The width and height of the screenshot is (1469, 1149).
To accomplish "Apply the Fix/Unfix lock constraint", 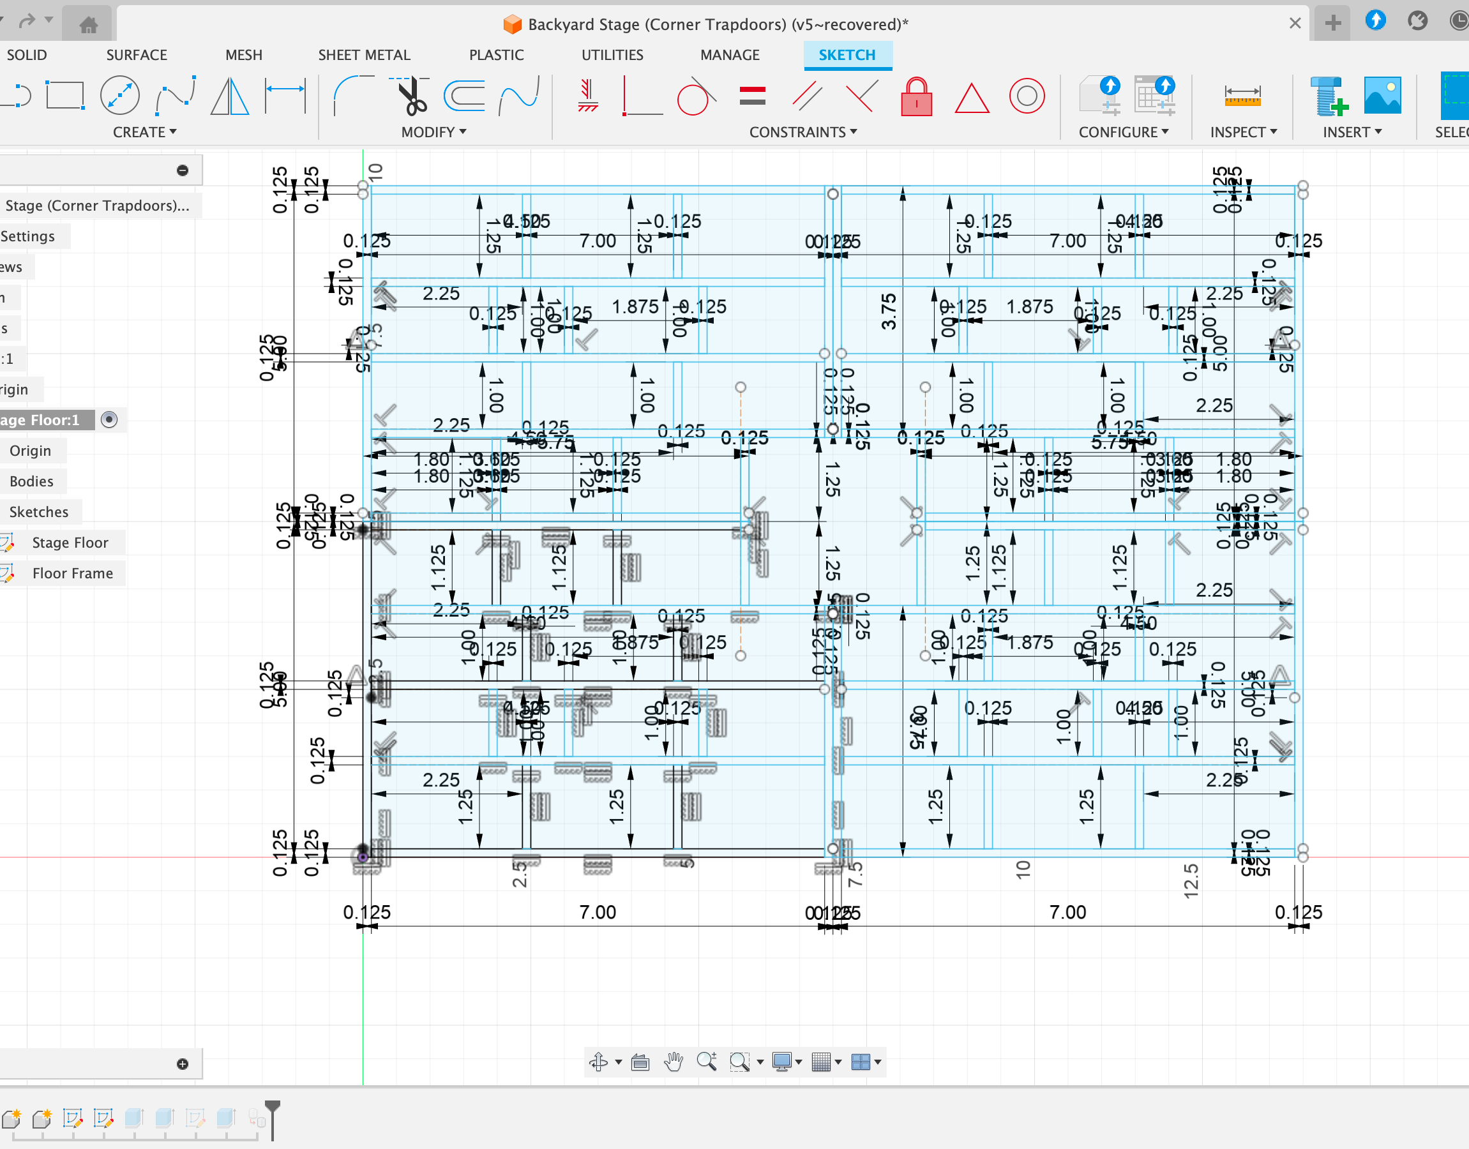I will [x=916, y=97].
